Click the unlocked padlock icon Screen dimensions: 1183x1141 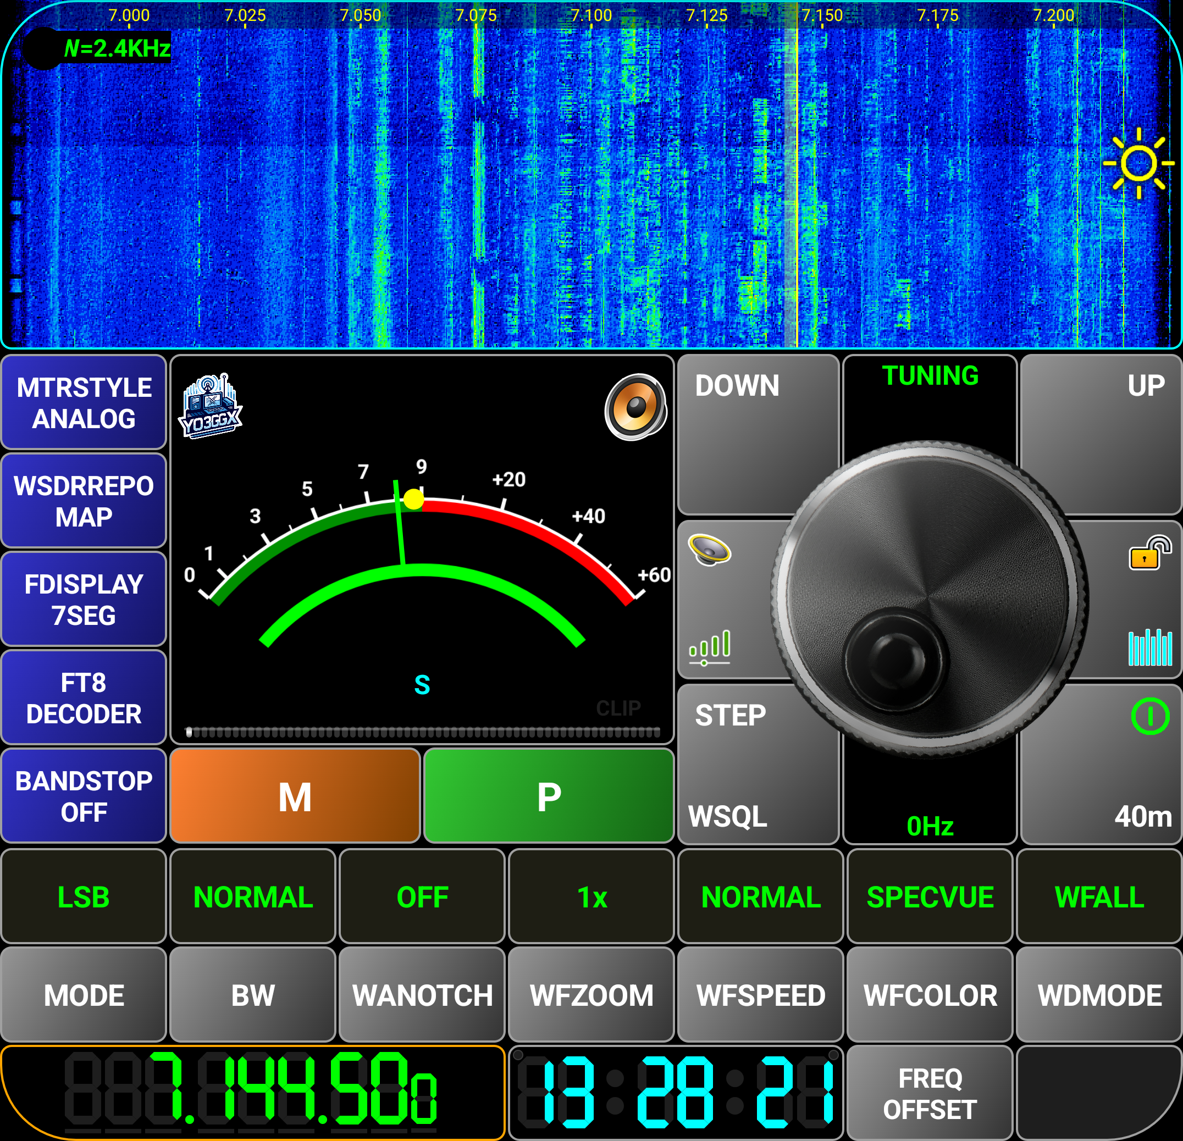[1149, 553]
